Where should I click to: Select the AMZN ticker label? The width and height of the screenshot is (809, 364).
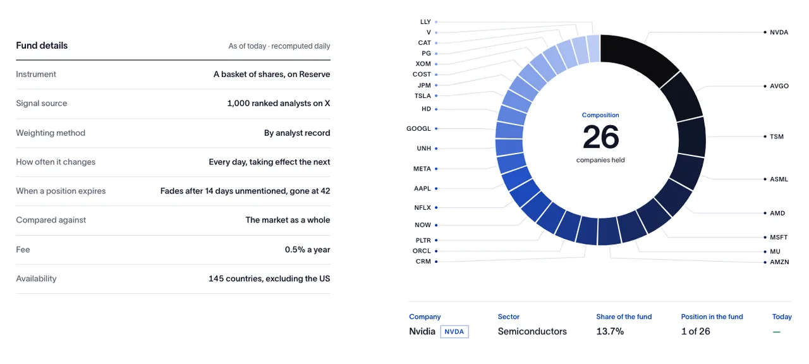tap(779, 262)
